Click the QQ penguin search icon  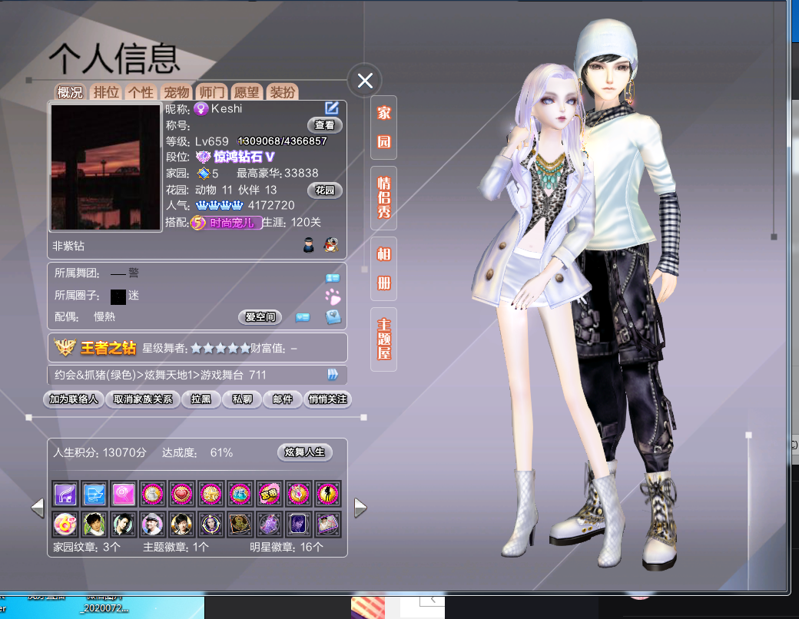tap(331, 245)
